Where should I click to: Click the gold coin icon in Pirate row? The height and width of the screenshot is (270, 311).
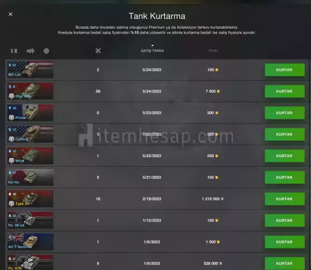point(217,113)
